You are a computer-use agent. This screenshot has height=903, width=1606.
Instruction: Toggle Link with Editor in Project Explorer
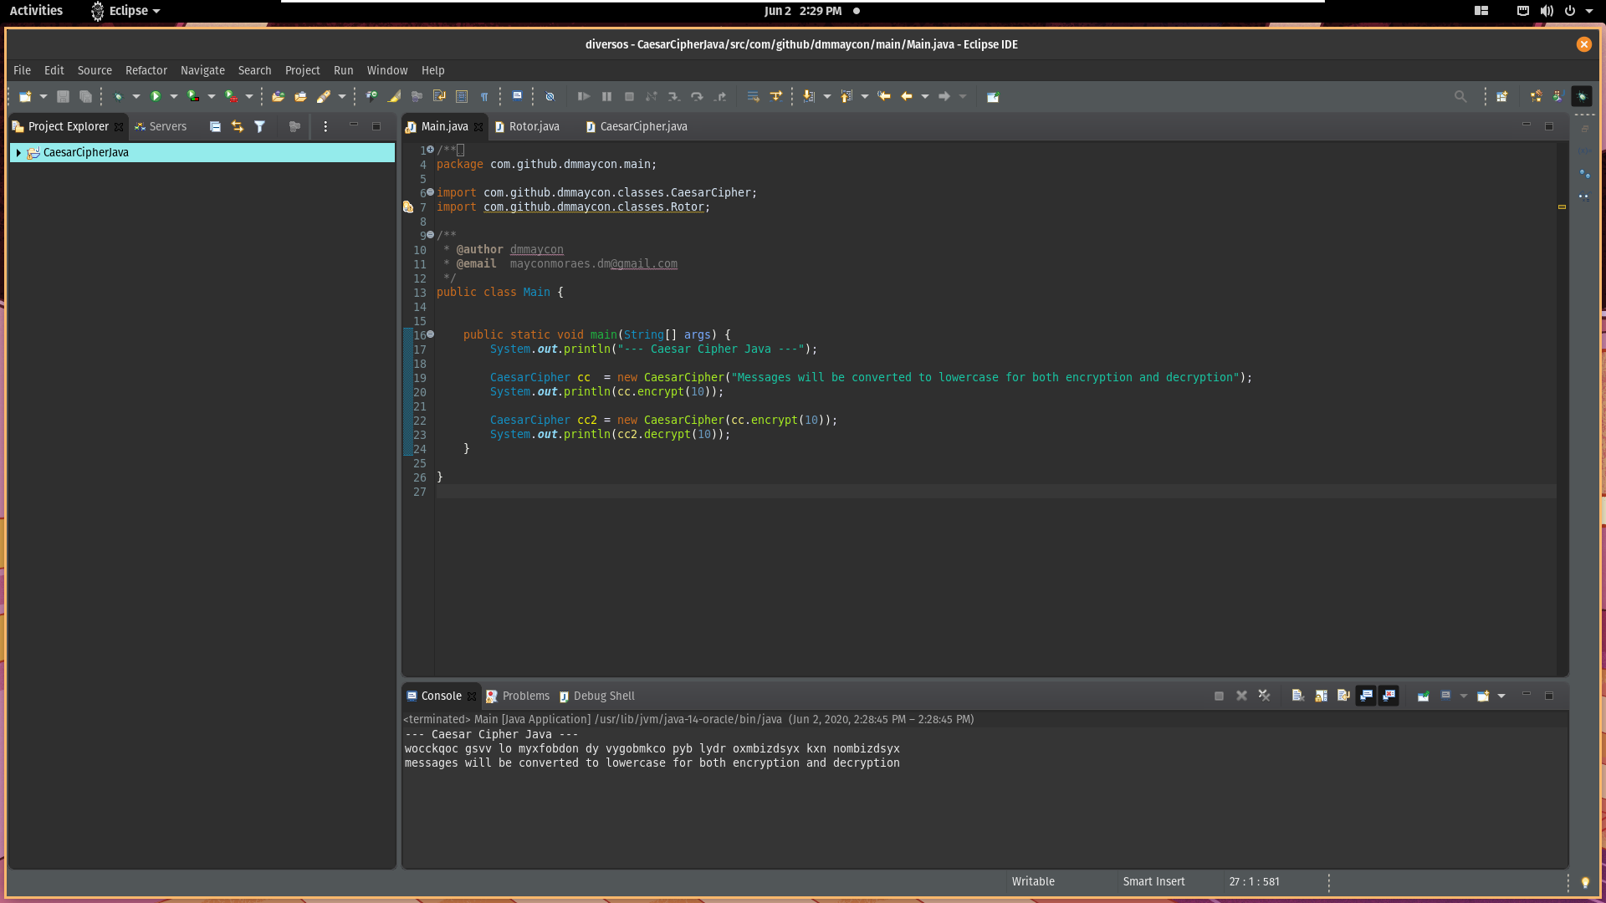tap(238, 127)
